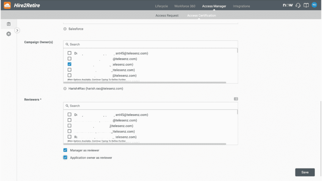This screenshot has width=322, height=181.
Task: Open the Access Request sub-tab
Action: pyautogui.click(x=167, y=15)
